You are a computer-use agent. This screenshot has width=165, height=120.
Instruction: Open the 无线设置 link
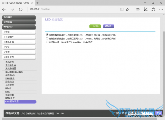10,62
